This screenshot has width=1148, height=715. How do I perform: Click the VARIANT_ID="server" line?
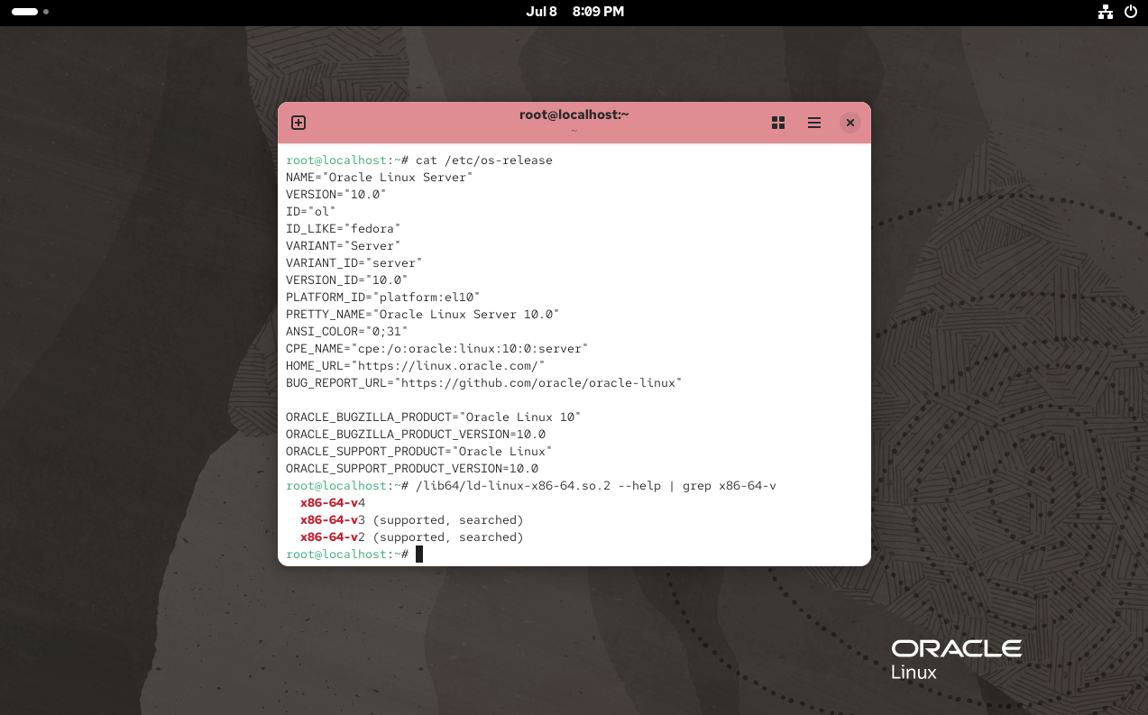coord(354,263)
